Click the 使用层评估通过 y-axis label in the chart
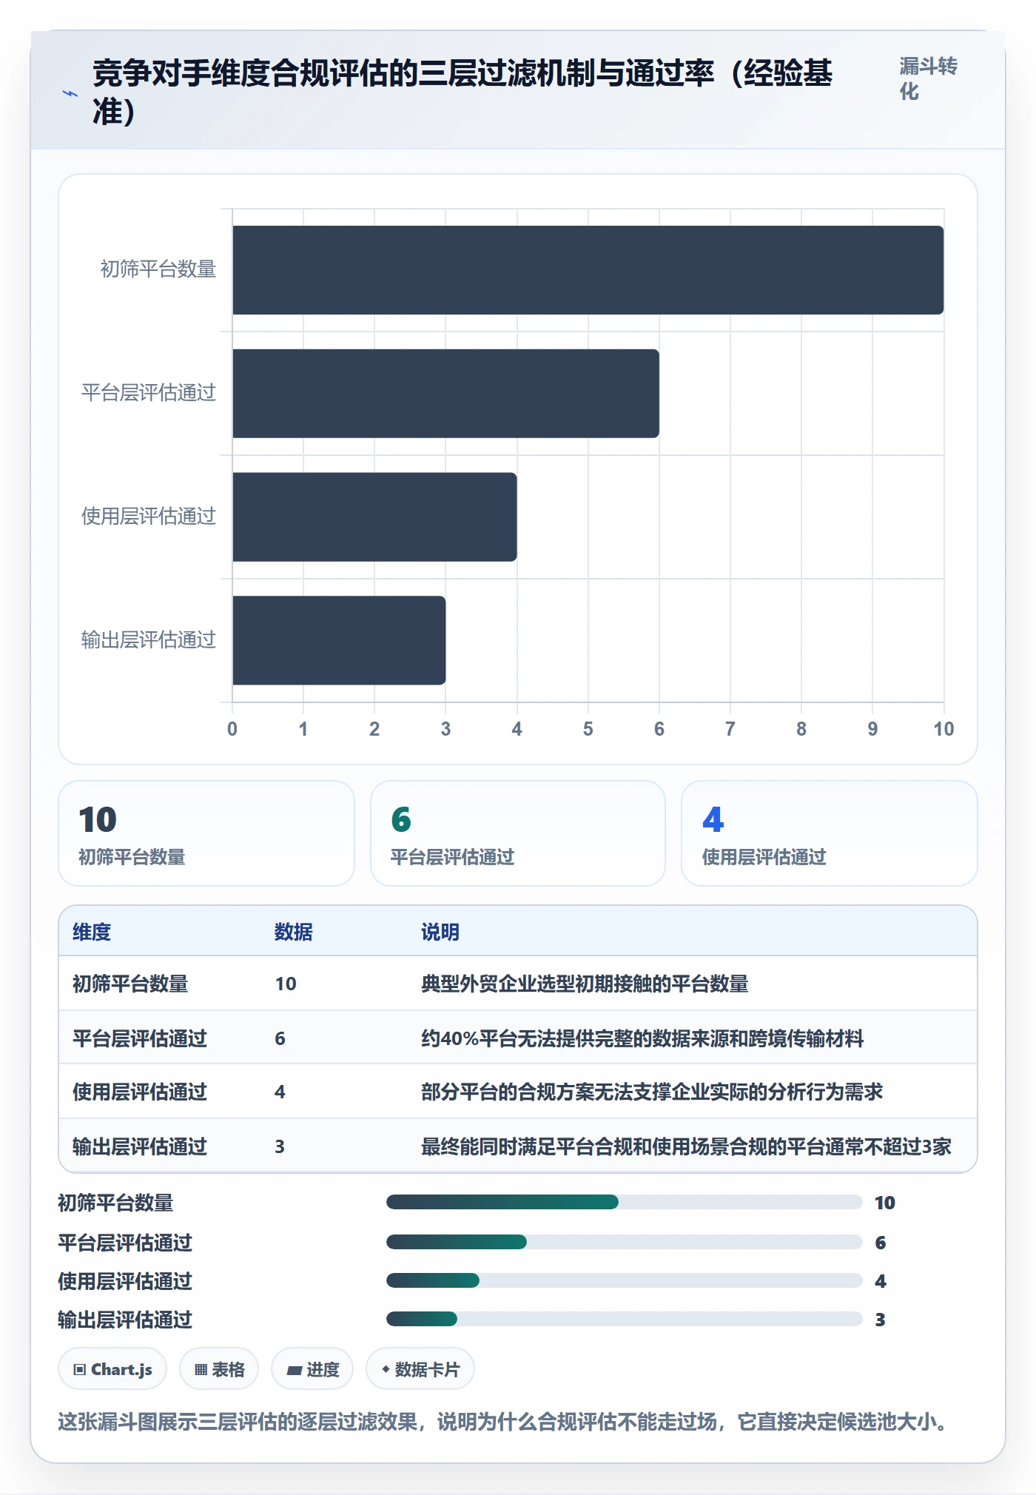The width and height of the screenshot is (1036, 1495). click(149, 516)
